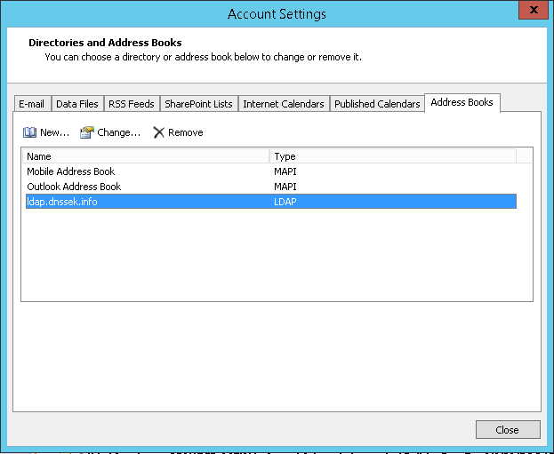Click the New address book icon
Viewport: 554px width, 454px height.
pos(29,132)
